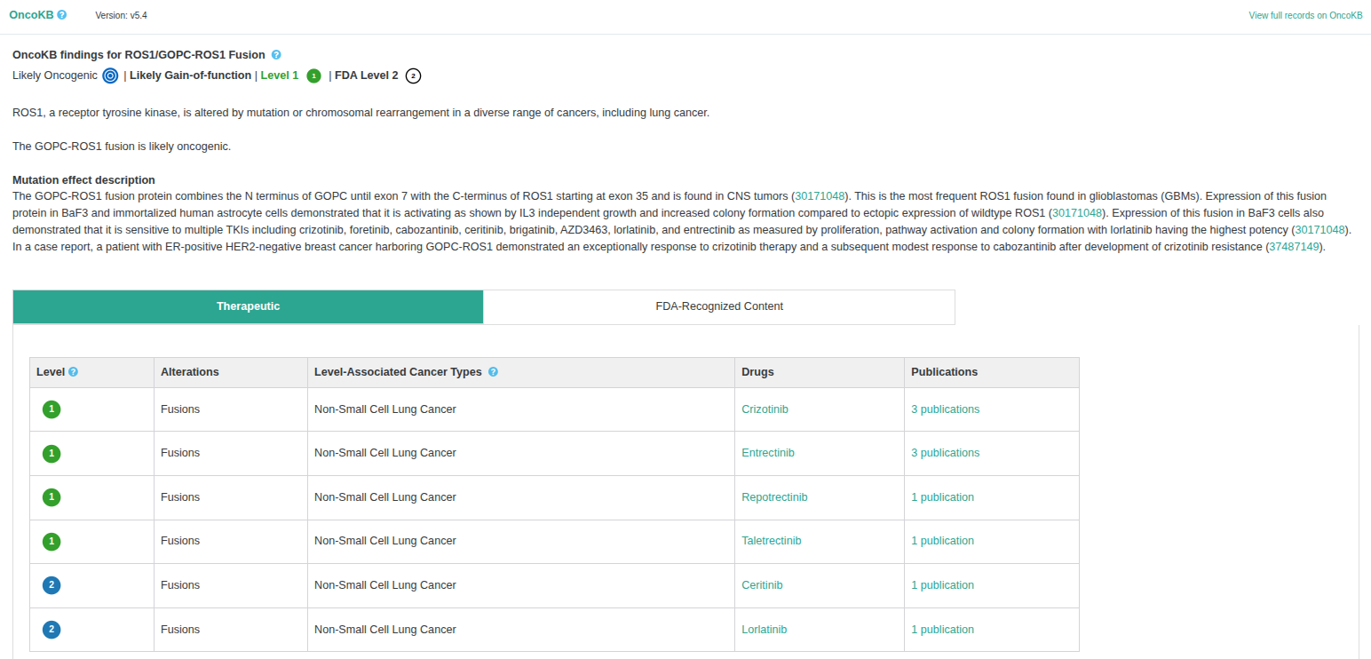Show 3 publications for Crizotinib

(945, 409)
